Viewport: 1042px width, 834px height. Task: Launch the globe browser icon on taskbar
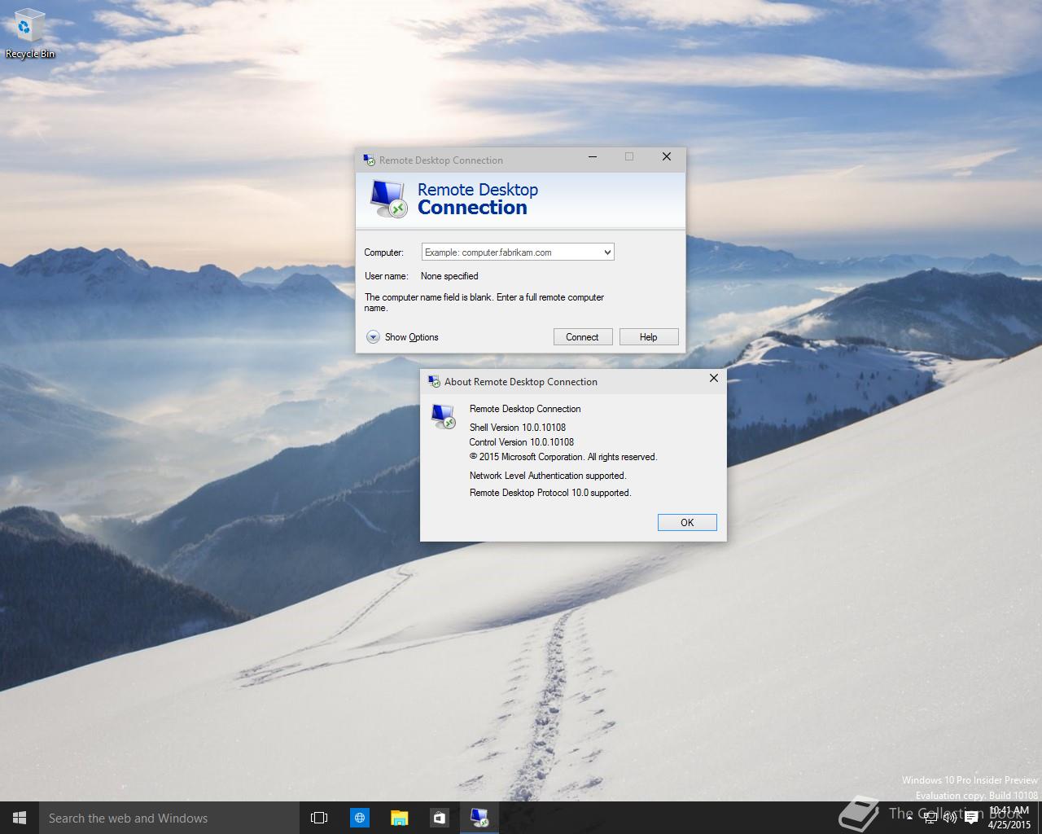(359, 818)
